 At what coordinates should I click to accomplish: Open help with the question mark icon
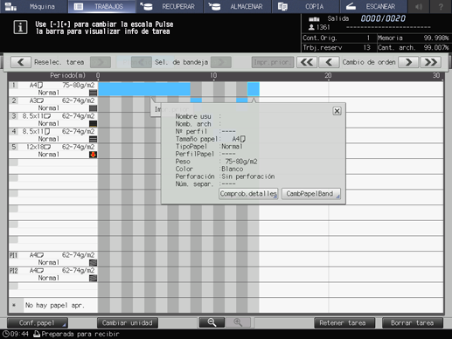[441, 6]
